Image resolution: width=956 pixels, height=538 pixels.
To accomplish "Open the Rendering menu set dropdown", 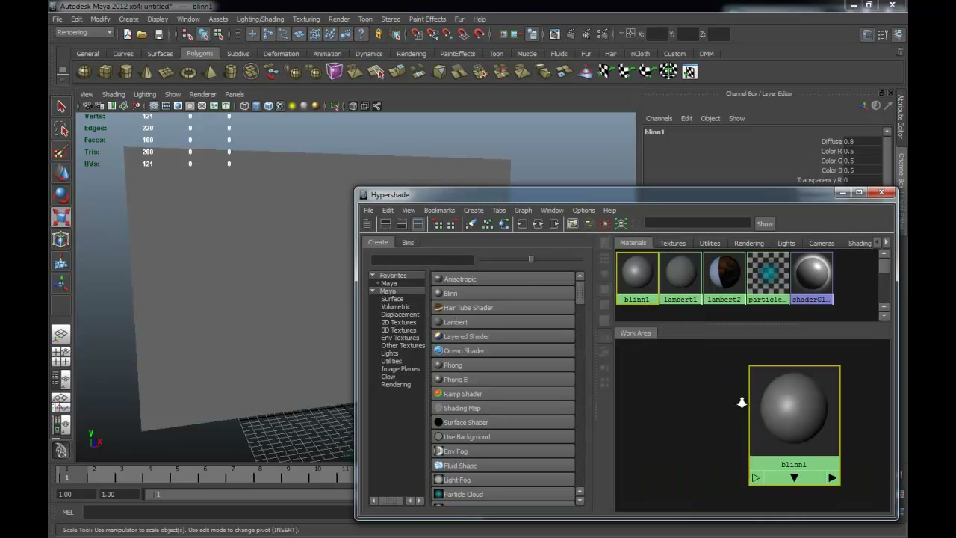I will [x=84, y=33].
